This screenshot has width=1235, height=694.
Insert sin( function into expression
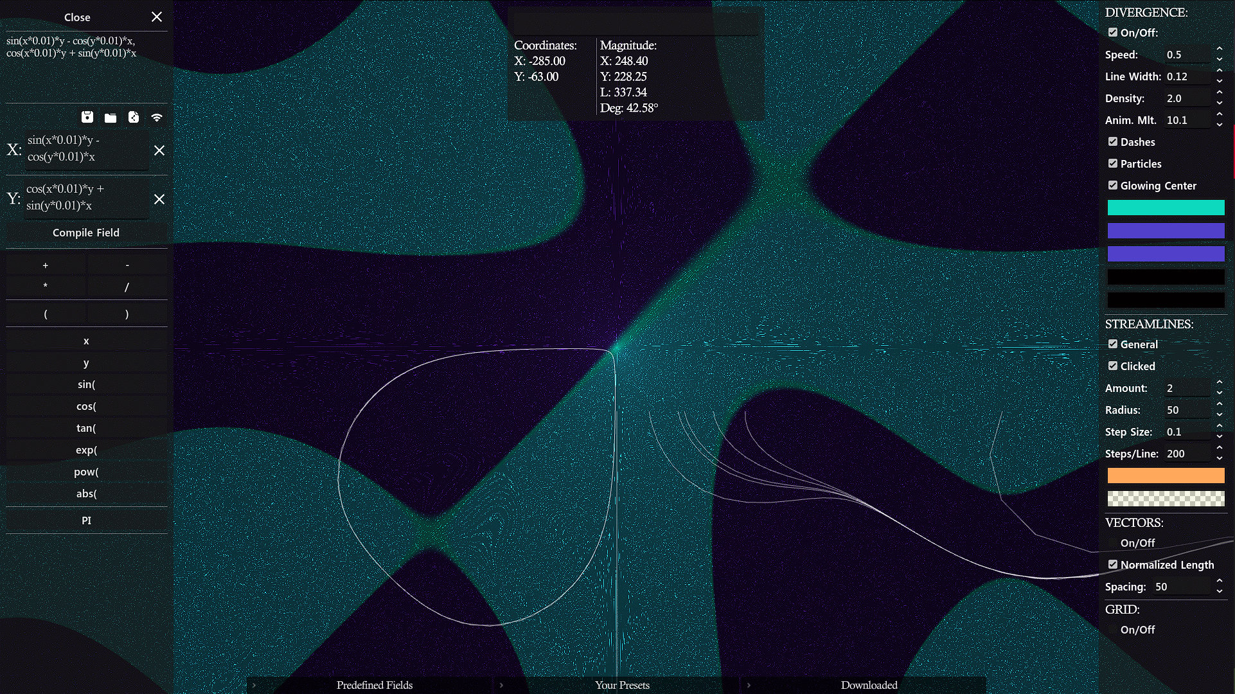tap(86, 384)
